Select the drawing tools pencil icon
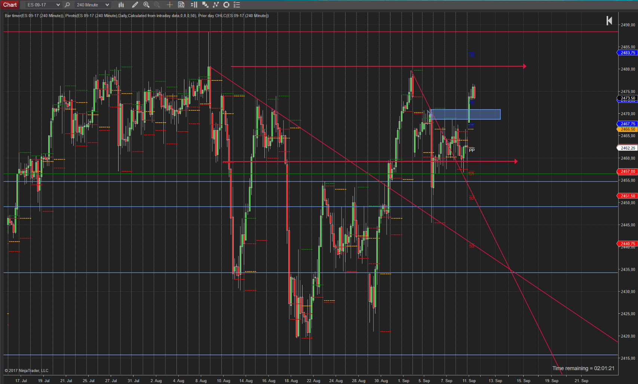 (135, 5)
